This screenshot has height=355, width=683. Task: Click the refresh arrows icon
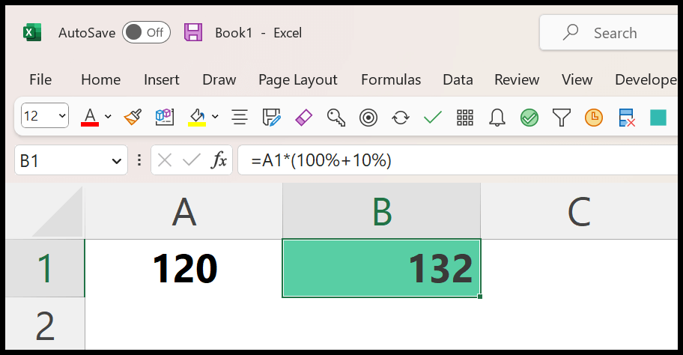pyautogui.click(x=401, y=118)
